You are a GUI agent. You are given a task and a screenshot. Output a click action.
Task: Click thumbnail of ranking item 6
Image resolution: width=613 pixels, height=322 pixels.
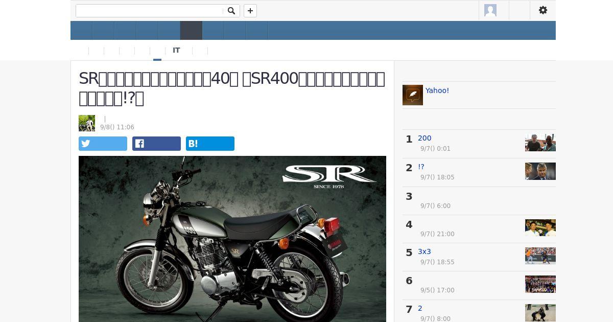540,284
